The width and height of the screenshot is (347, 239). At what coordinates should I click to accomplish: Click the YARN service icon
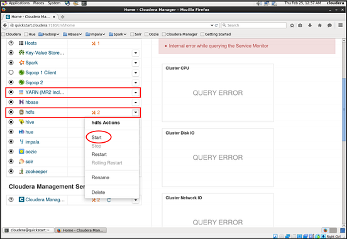(x=21, y=92)
